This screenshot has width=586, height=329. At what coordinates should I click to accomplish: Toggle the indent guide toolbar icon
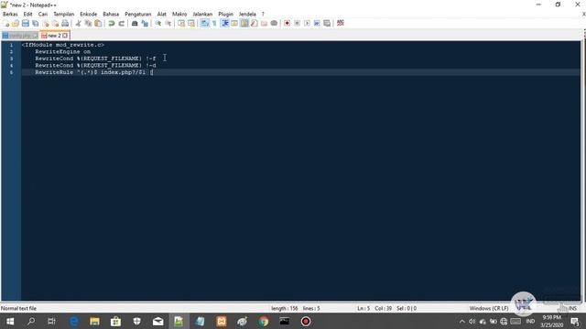coord(224,24)
